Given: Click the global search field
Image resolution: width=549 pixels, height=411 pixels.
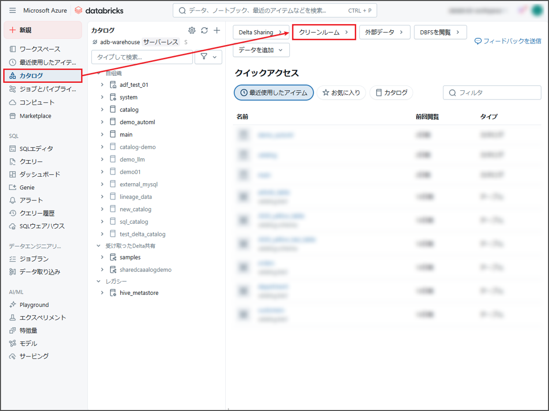Looking at the screenshot, I should point(275,11).
